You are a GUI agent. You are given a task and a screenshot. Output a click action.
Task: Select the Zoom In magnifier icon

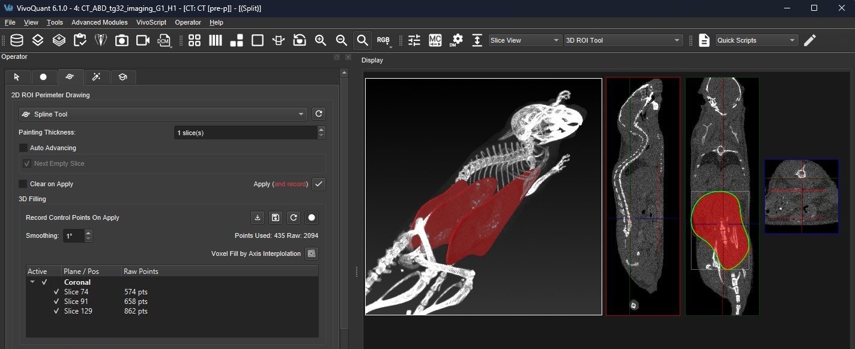pos(320,40)
